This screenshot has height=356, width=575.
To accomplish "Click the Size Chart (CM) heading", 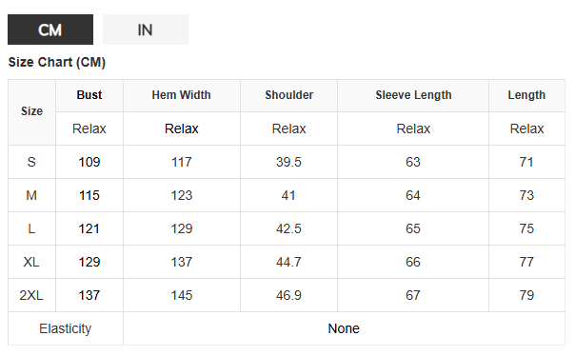I will tap(57, 62).
